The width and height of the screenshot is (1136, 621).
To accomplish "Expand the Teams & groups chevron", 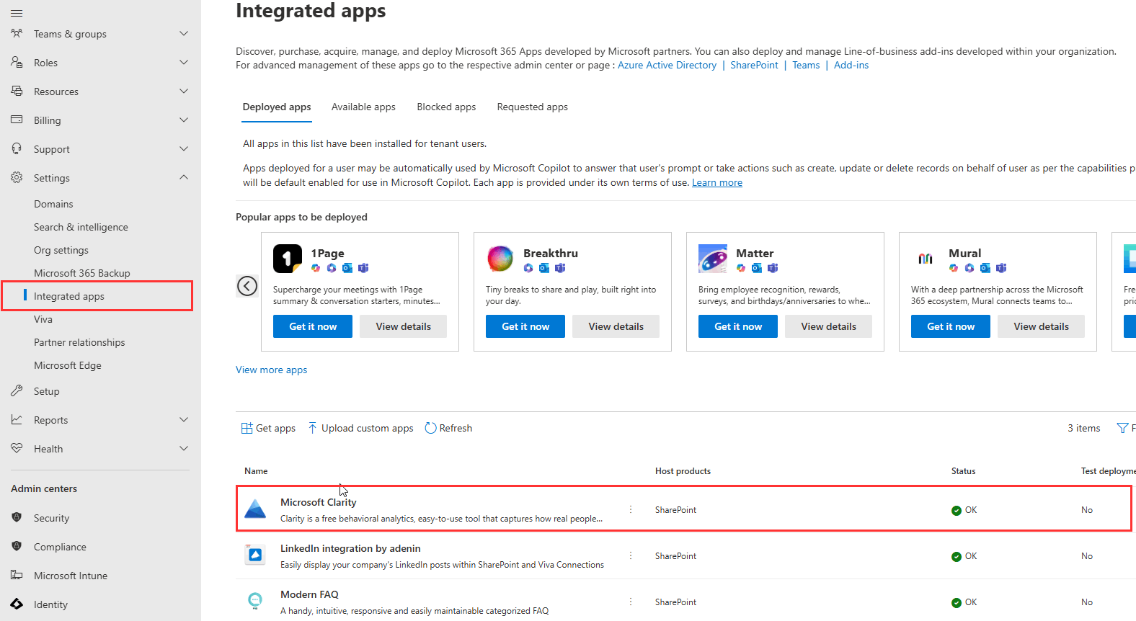I will (184, 33).
